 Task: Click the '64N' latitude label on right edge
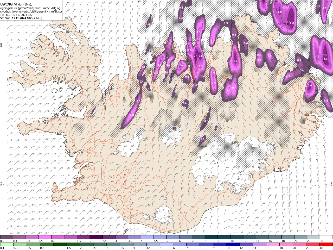332,184
